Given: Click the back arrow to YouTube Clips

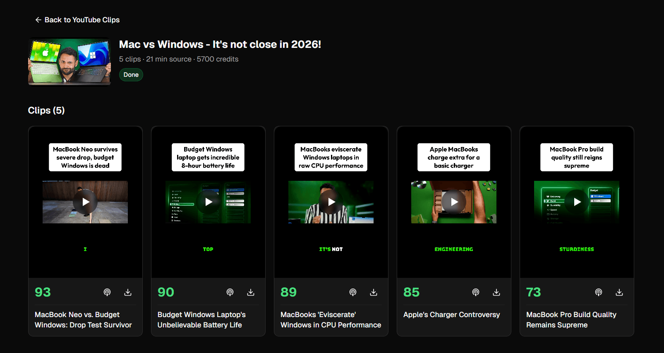Looking at the screenshot, I should (x=38, y=20).
